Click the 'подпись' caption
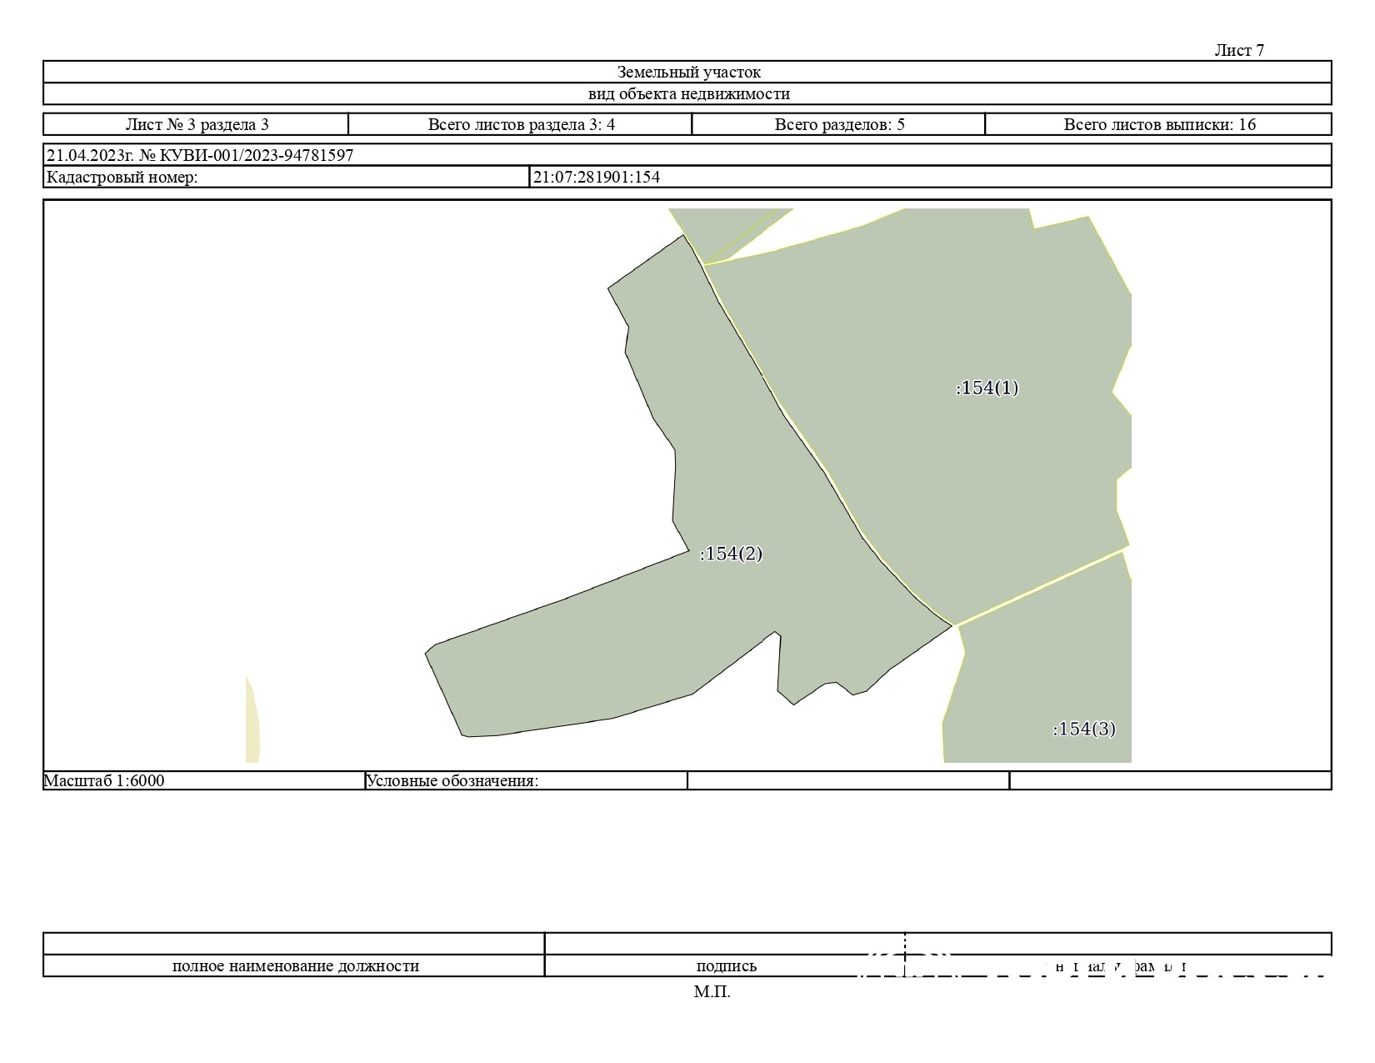The height and width of the screenshot is (1063, 1375). click(726, 965)
